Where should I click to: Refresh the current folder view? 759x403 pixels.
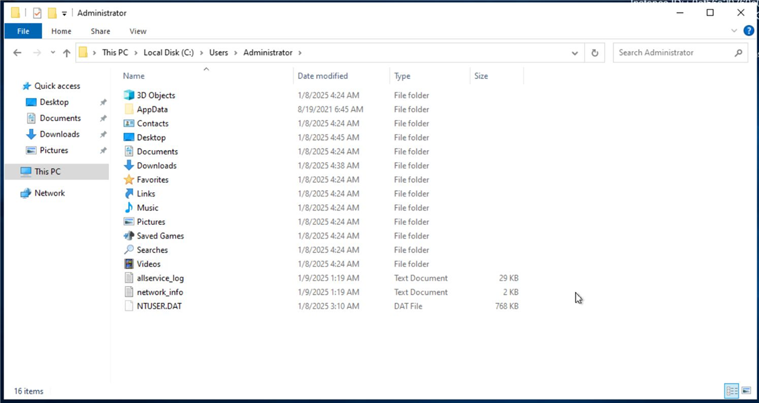(x=595, y=53)
